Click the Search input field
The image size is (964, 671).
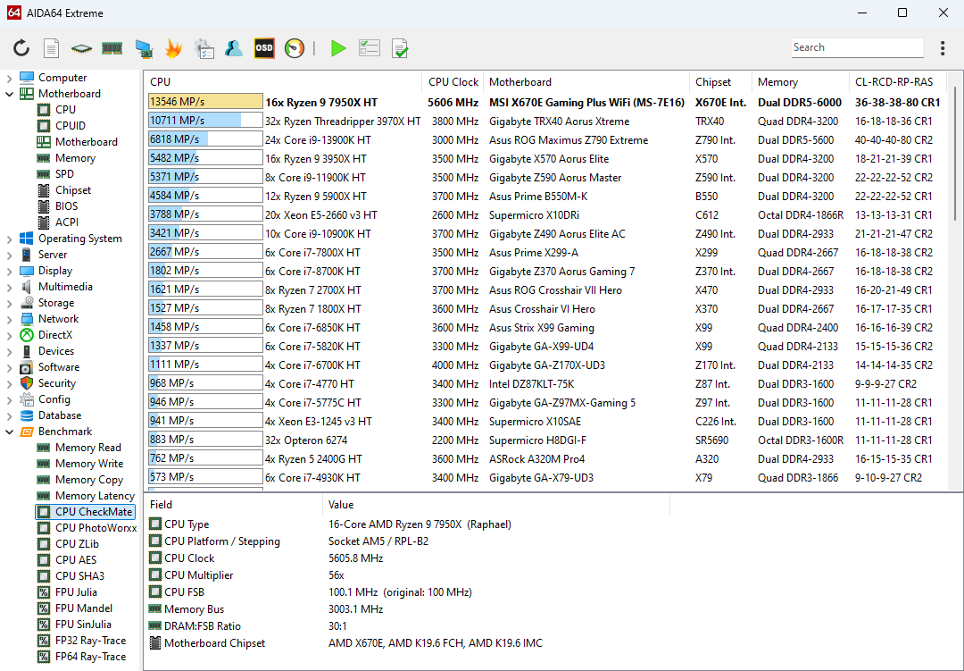(x=857, y=48)
